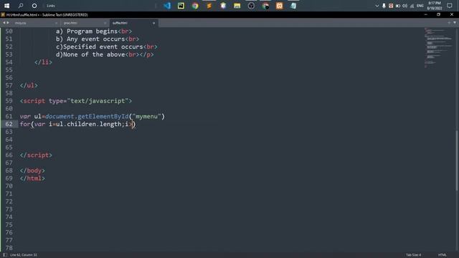Click 'a) Program begins' text line
459x258 pixels.
click(x=94, y=32)
